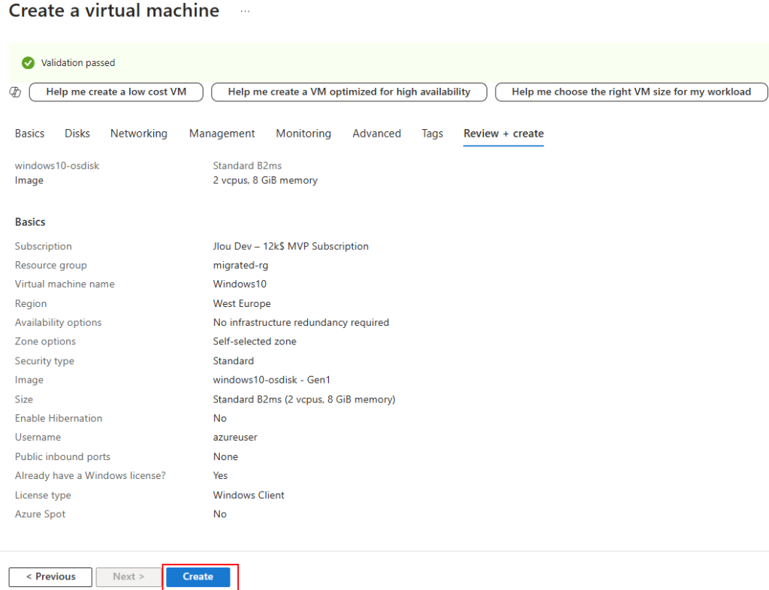769x590 pixels.
Task: Click 'Help me create a VM optimized for high availability'
Action: (349, 92)
